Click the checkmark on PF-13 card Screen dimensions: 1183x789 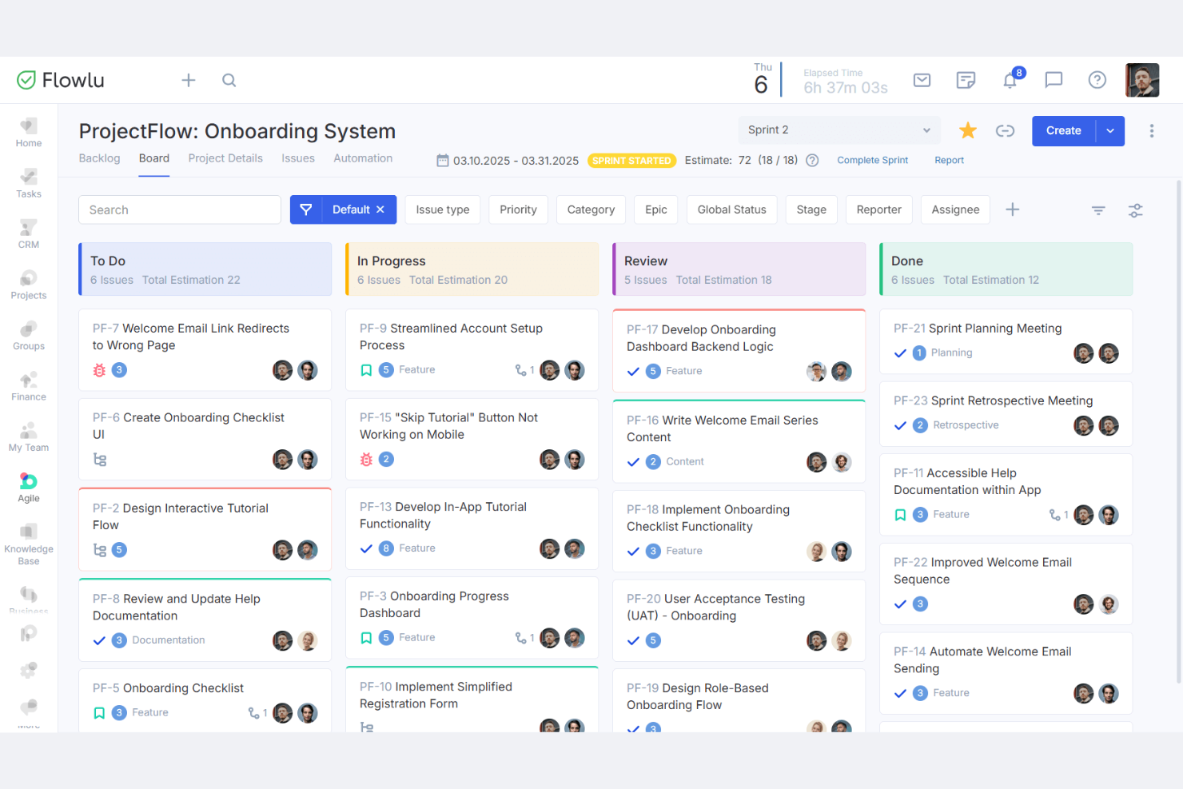click(x=366, y=548)
